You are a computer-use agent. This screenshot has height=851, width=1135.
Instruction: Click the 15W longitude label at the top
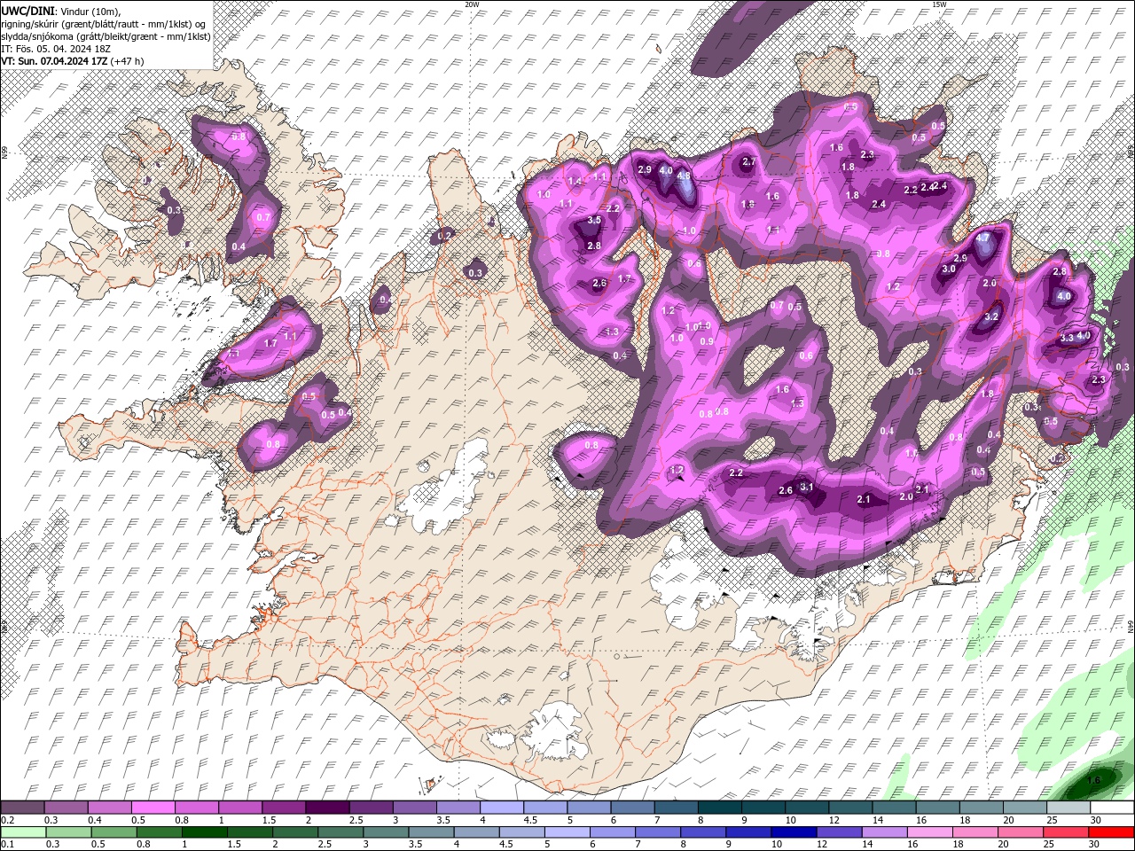(x=938, y=4)
